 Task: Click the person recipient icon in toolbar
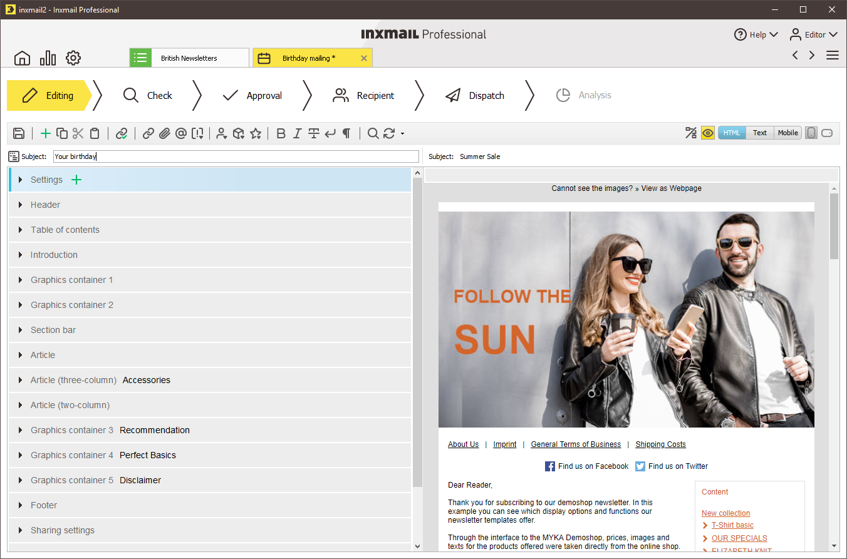click(x=221, y=133)
